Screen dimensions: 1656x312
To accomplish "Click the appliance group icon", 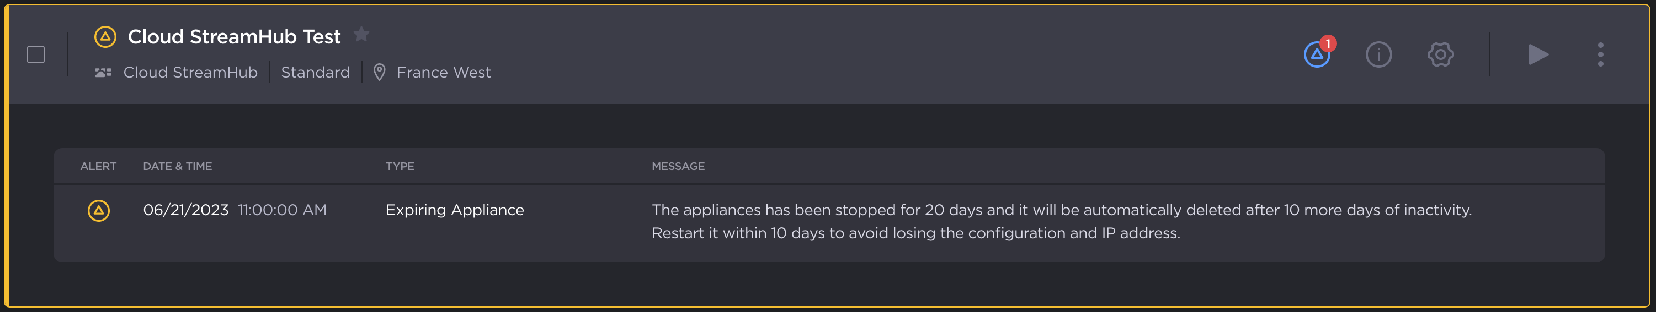I will point(103,73).
